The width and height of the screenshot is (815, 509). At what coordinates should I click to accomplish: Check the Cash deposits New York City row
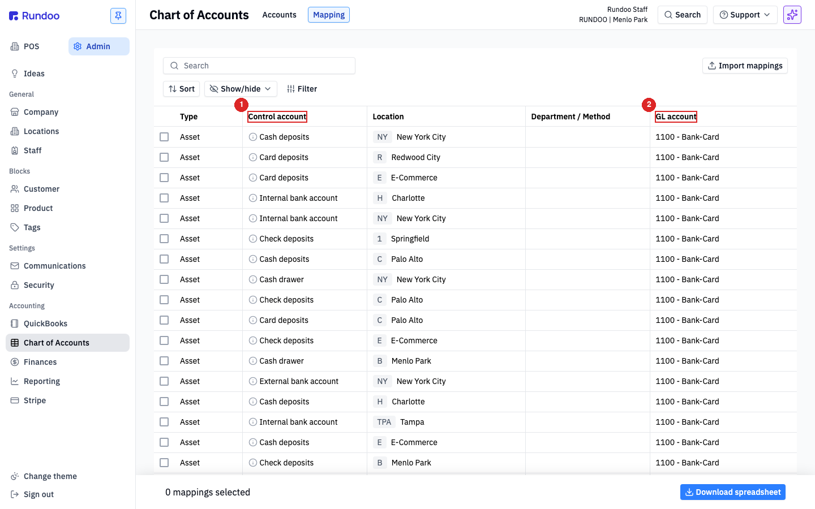point(164,137)
